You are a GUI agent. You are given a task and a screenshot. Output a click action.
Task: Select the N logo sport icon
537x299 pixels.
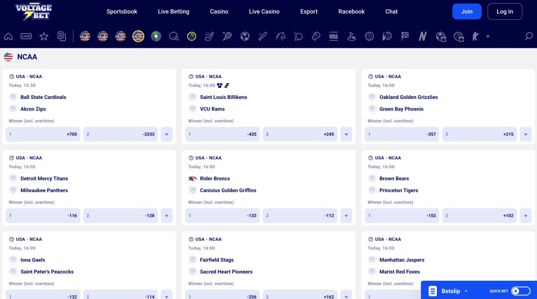point(423,36)
